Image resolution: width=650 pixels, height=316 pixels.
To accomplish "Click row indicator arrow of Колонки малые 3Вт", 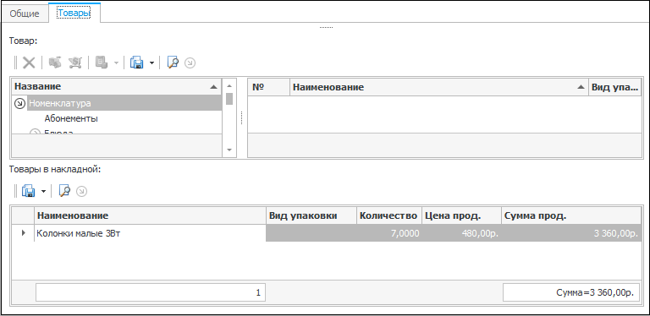I will click(x=23, y=233).
